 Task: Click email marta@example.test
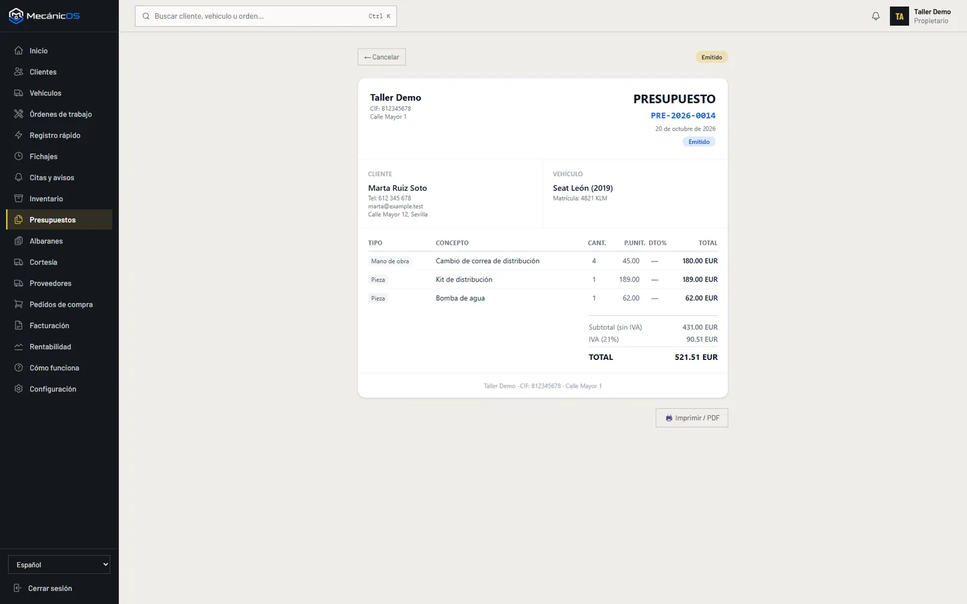coord(396,207)
